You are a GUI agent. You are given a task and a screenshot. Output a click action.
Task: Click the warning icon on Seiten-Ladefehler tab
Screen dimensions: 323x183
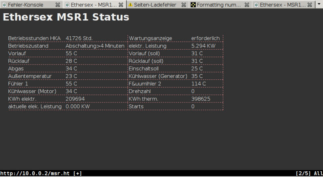pos(130,5)
